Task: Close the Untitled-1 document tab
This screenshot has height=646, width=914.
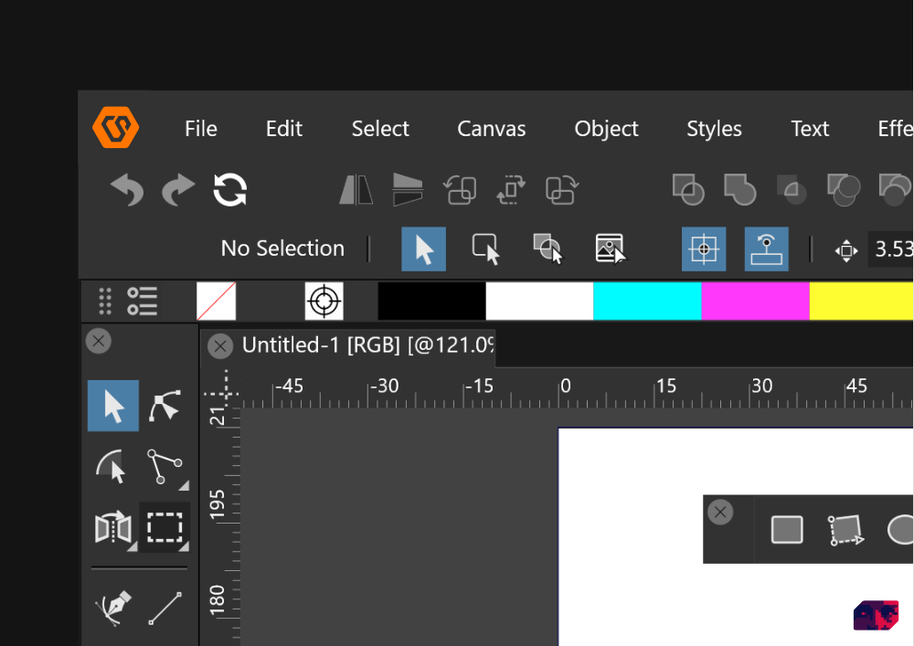Action: coord(219,345)
